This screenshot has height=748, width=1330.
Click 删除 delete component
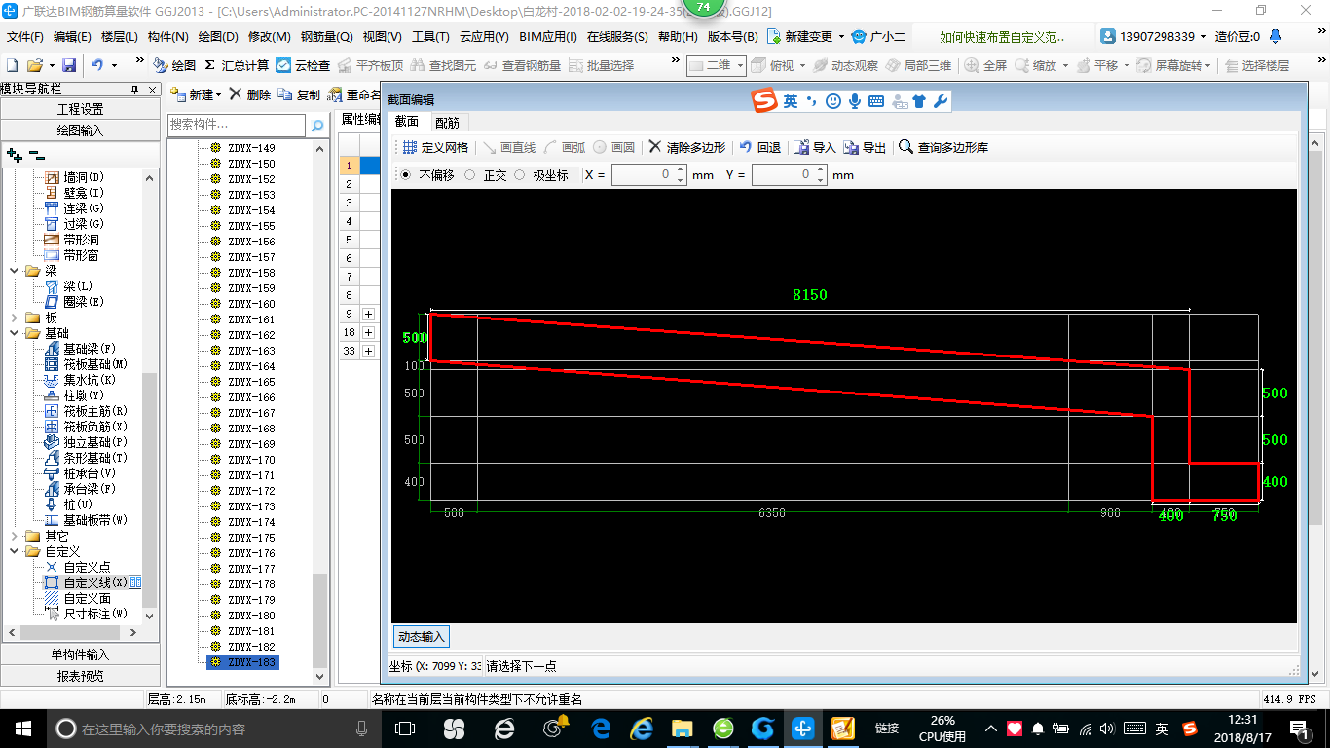(x=250, y=94)
